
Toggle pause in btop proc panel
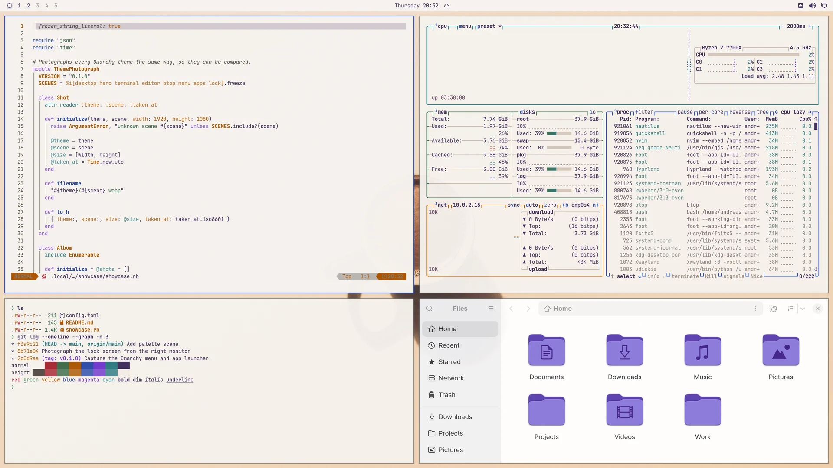pyautogui.click(x=685, y=112)
